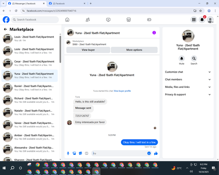Open the tab search dropdown in Chrome
Screen dimensions: 219x175
tap(4, 3)
